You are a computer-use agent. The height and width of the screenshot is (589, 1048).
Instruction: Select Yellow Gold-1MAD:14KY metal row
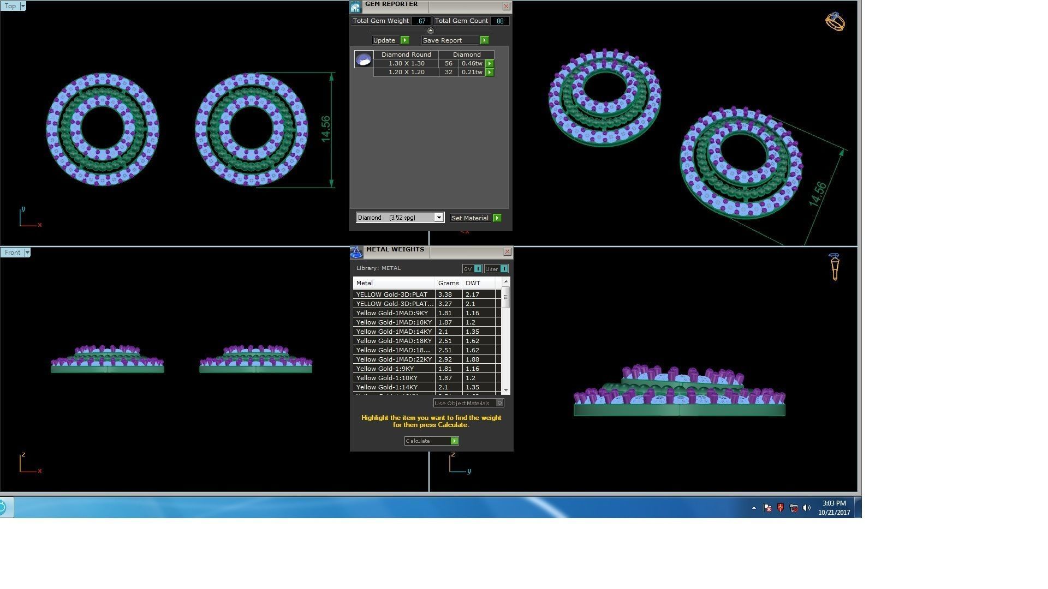point(394,332)
